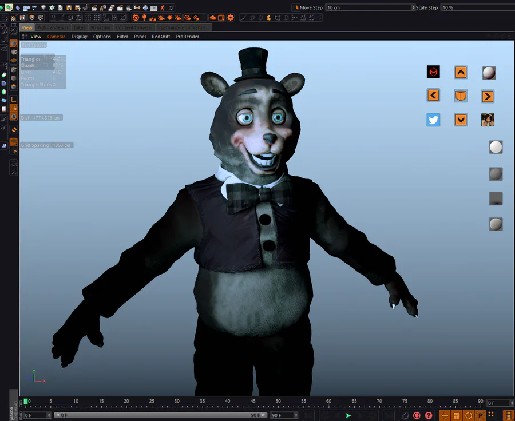
Task: Open the Redshift menu
Action: click(161, 37)
